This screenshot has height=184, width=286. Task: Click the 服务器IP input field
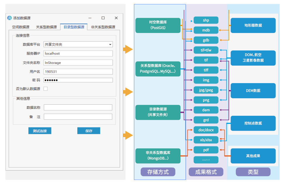(78, 54)
